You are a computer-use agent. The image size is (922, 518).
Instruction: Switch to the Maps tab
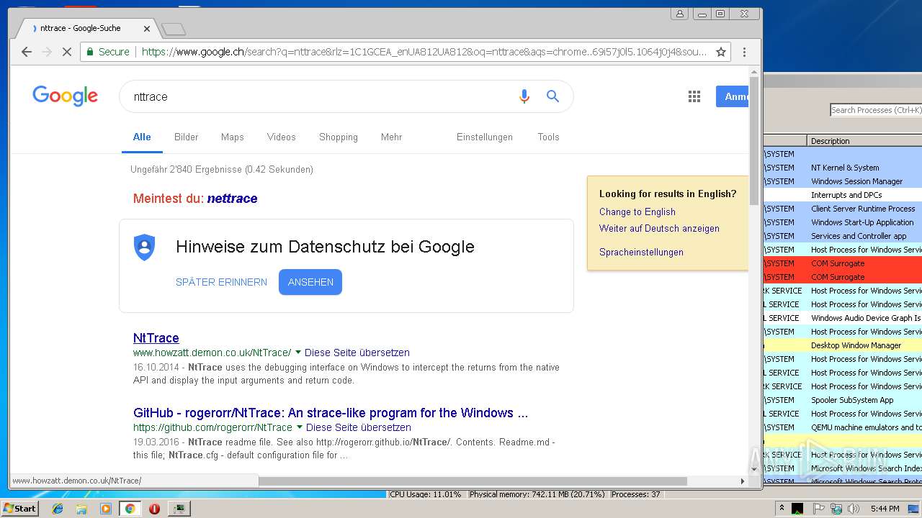coord(232,137)
